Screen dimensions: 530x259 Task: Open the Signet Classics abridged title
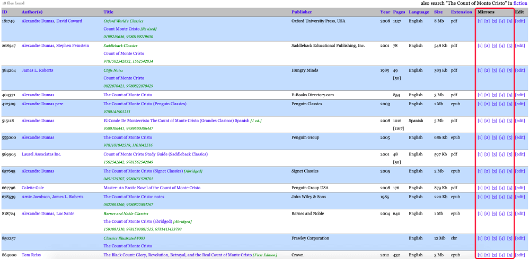click(143, 171)
